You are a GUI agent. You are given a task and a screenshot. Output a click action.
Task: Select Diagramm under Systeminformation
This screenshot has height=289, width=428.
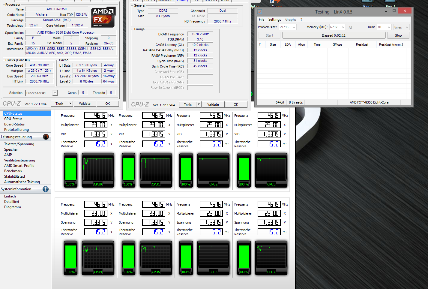(13, 207)
